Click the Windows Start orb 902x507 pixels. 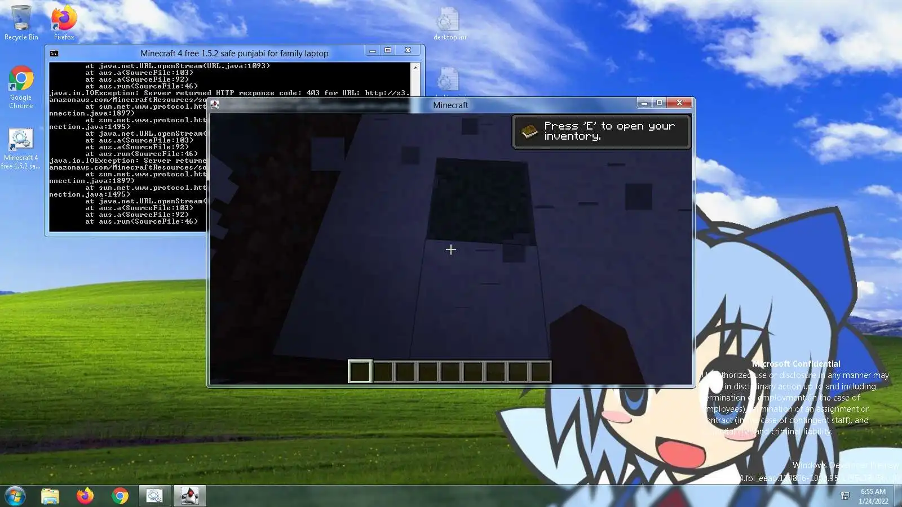(15, 496)
